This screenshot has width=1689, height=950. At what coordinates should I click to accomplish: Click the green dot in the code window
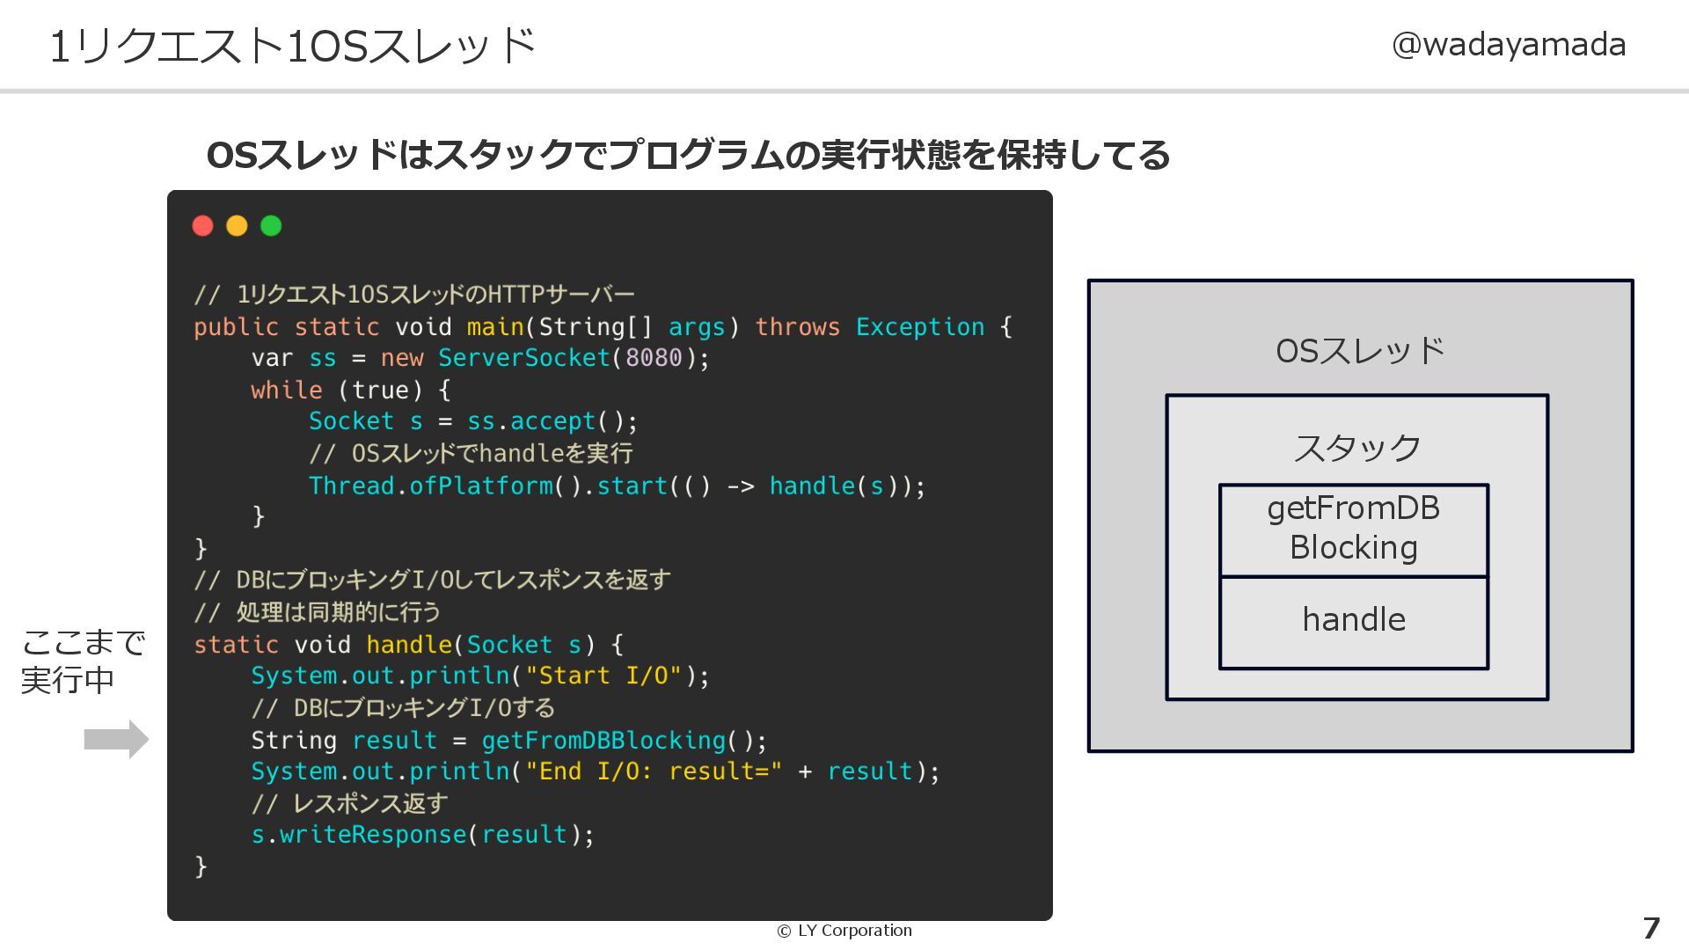pyautogui.click(x=271, y=226)
